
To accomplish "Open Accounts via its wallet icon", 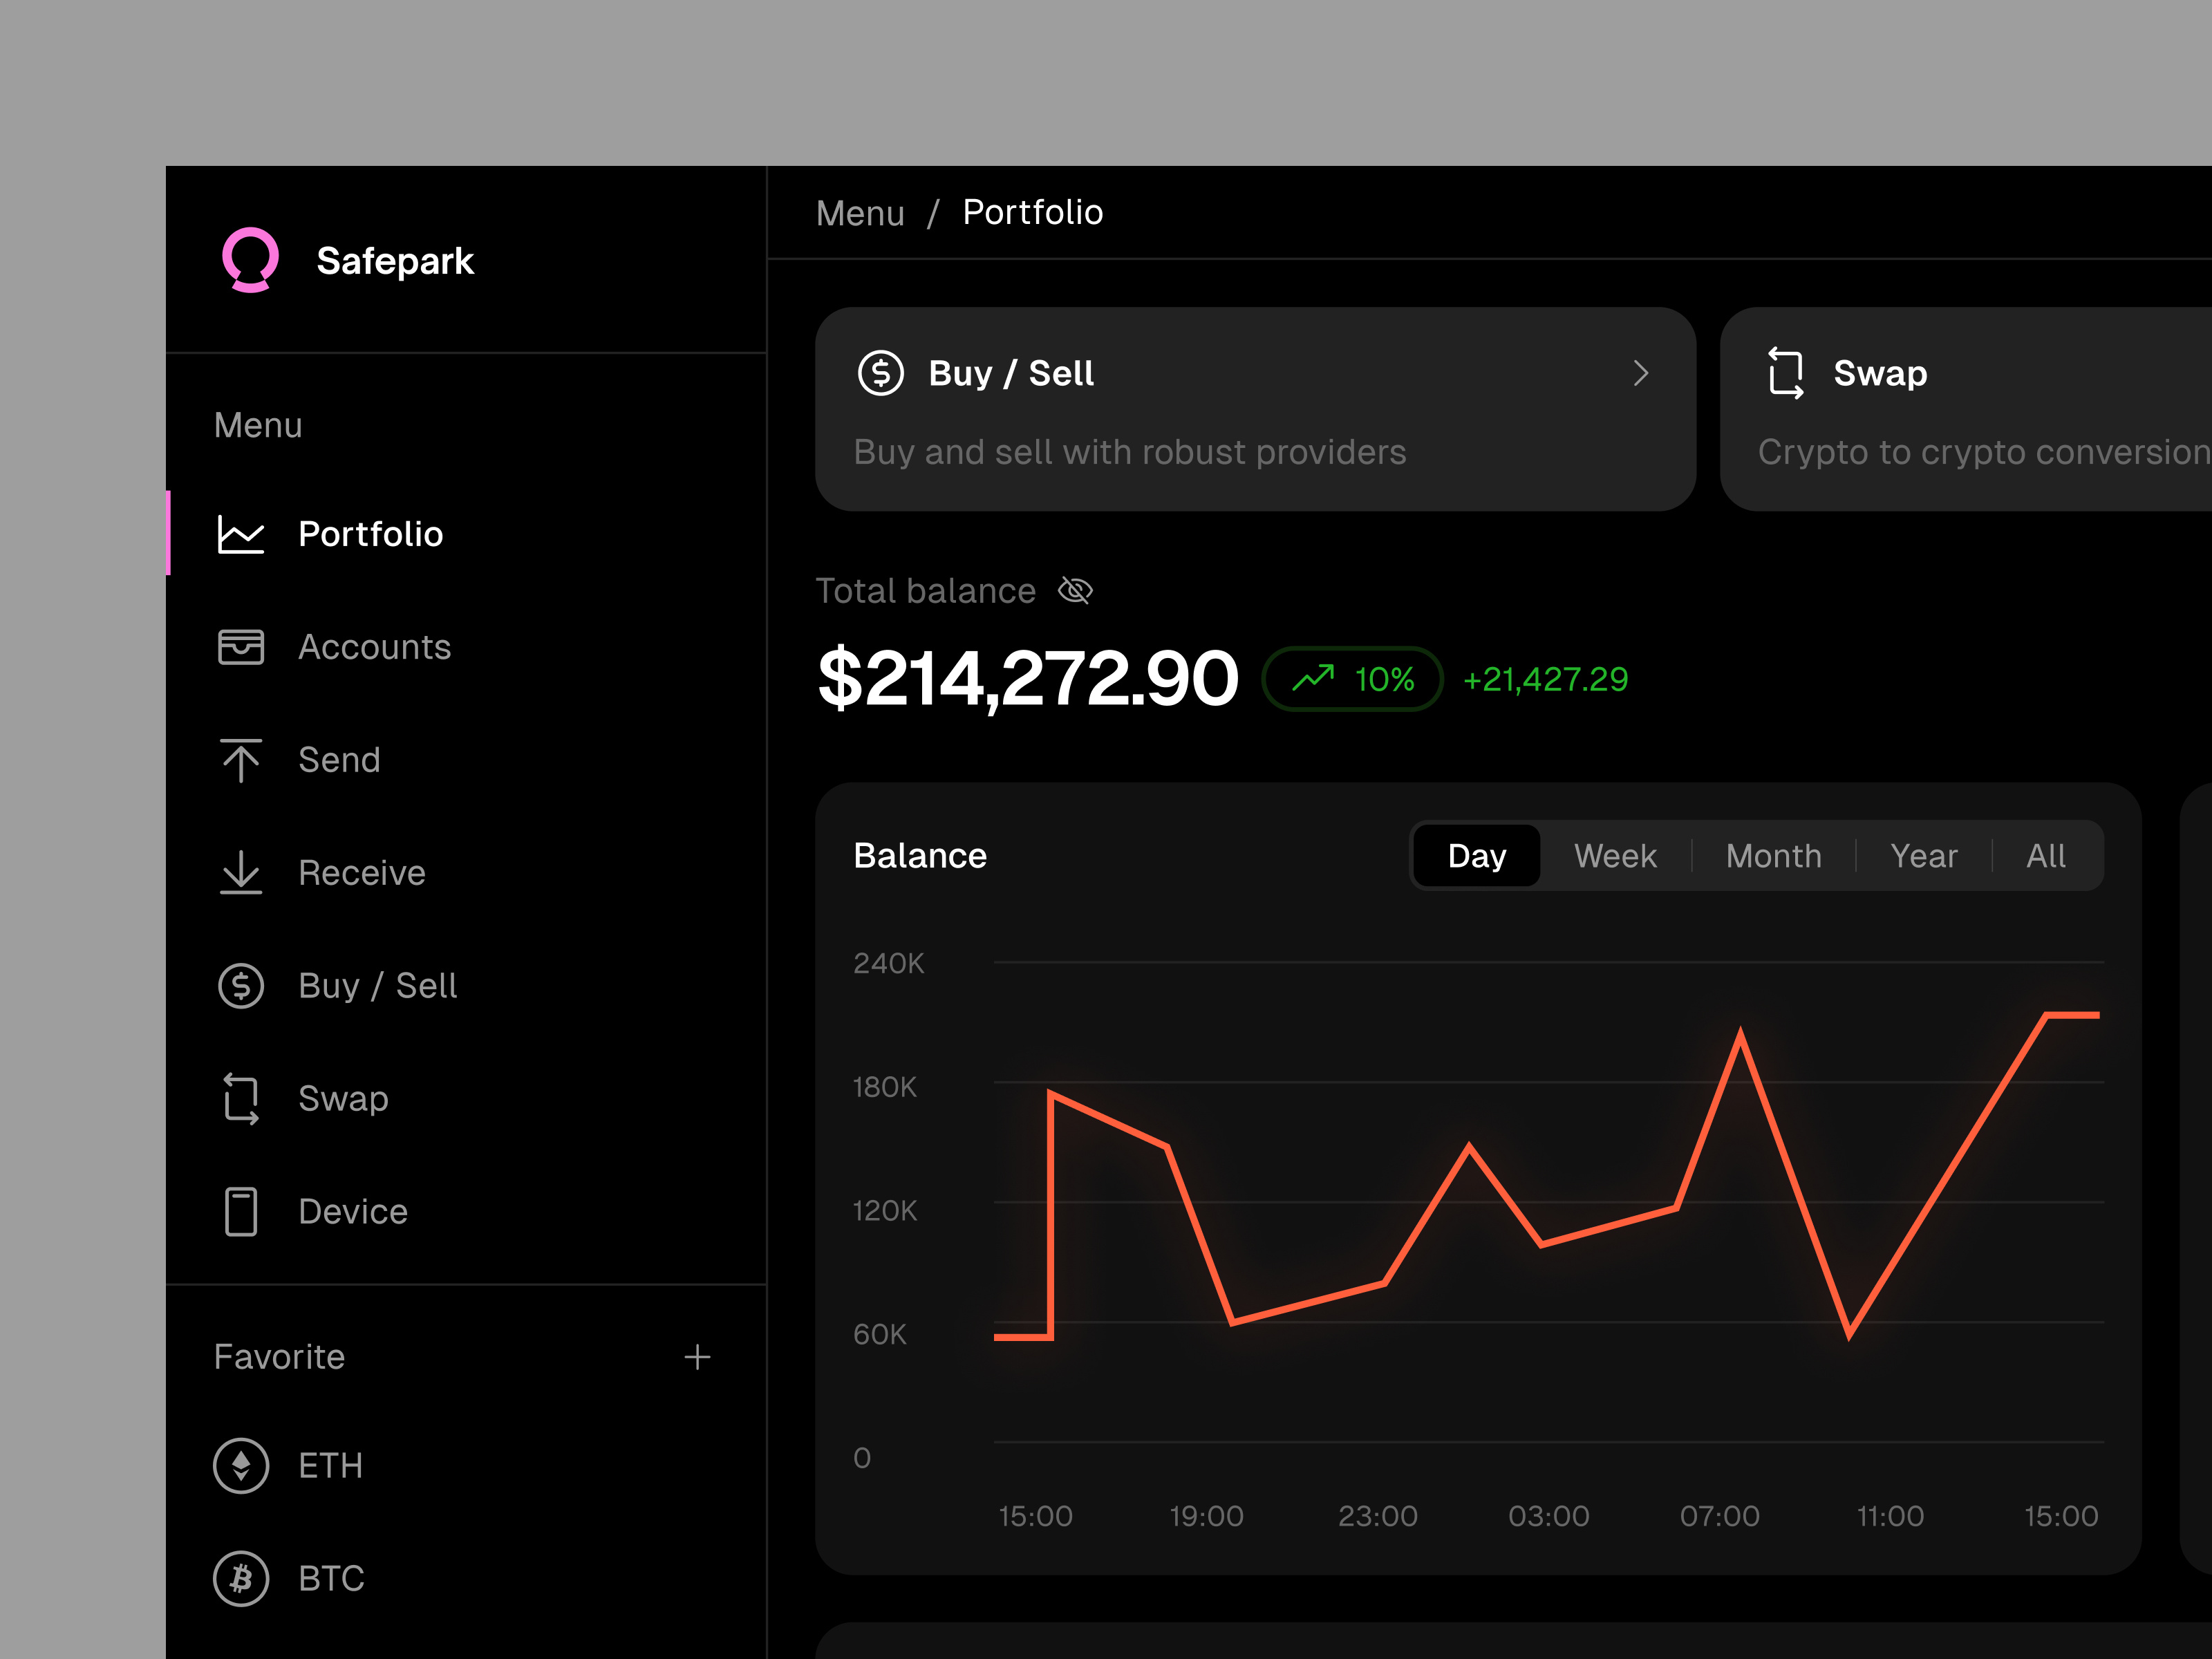I will 240,647.
